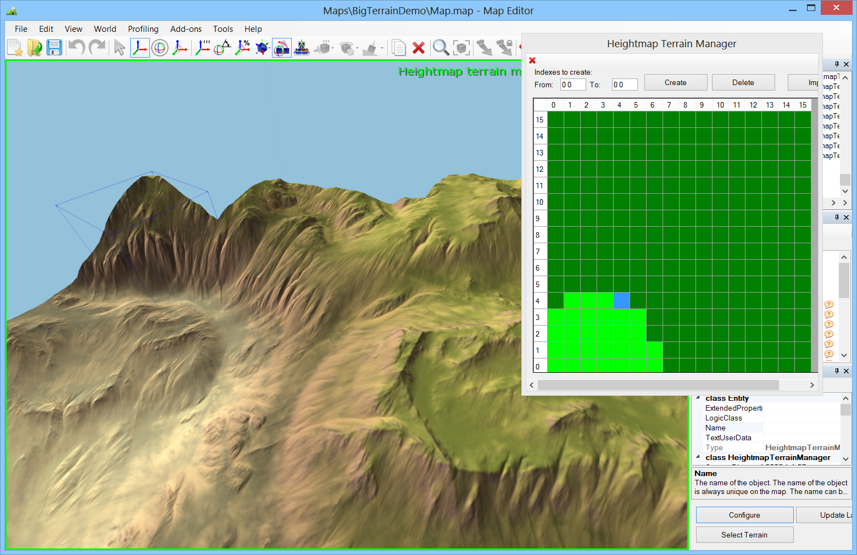Image resolution: width=857 pixels, height=555 pixels.
Task: Undo the last action
Action: 76,48
